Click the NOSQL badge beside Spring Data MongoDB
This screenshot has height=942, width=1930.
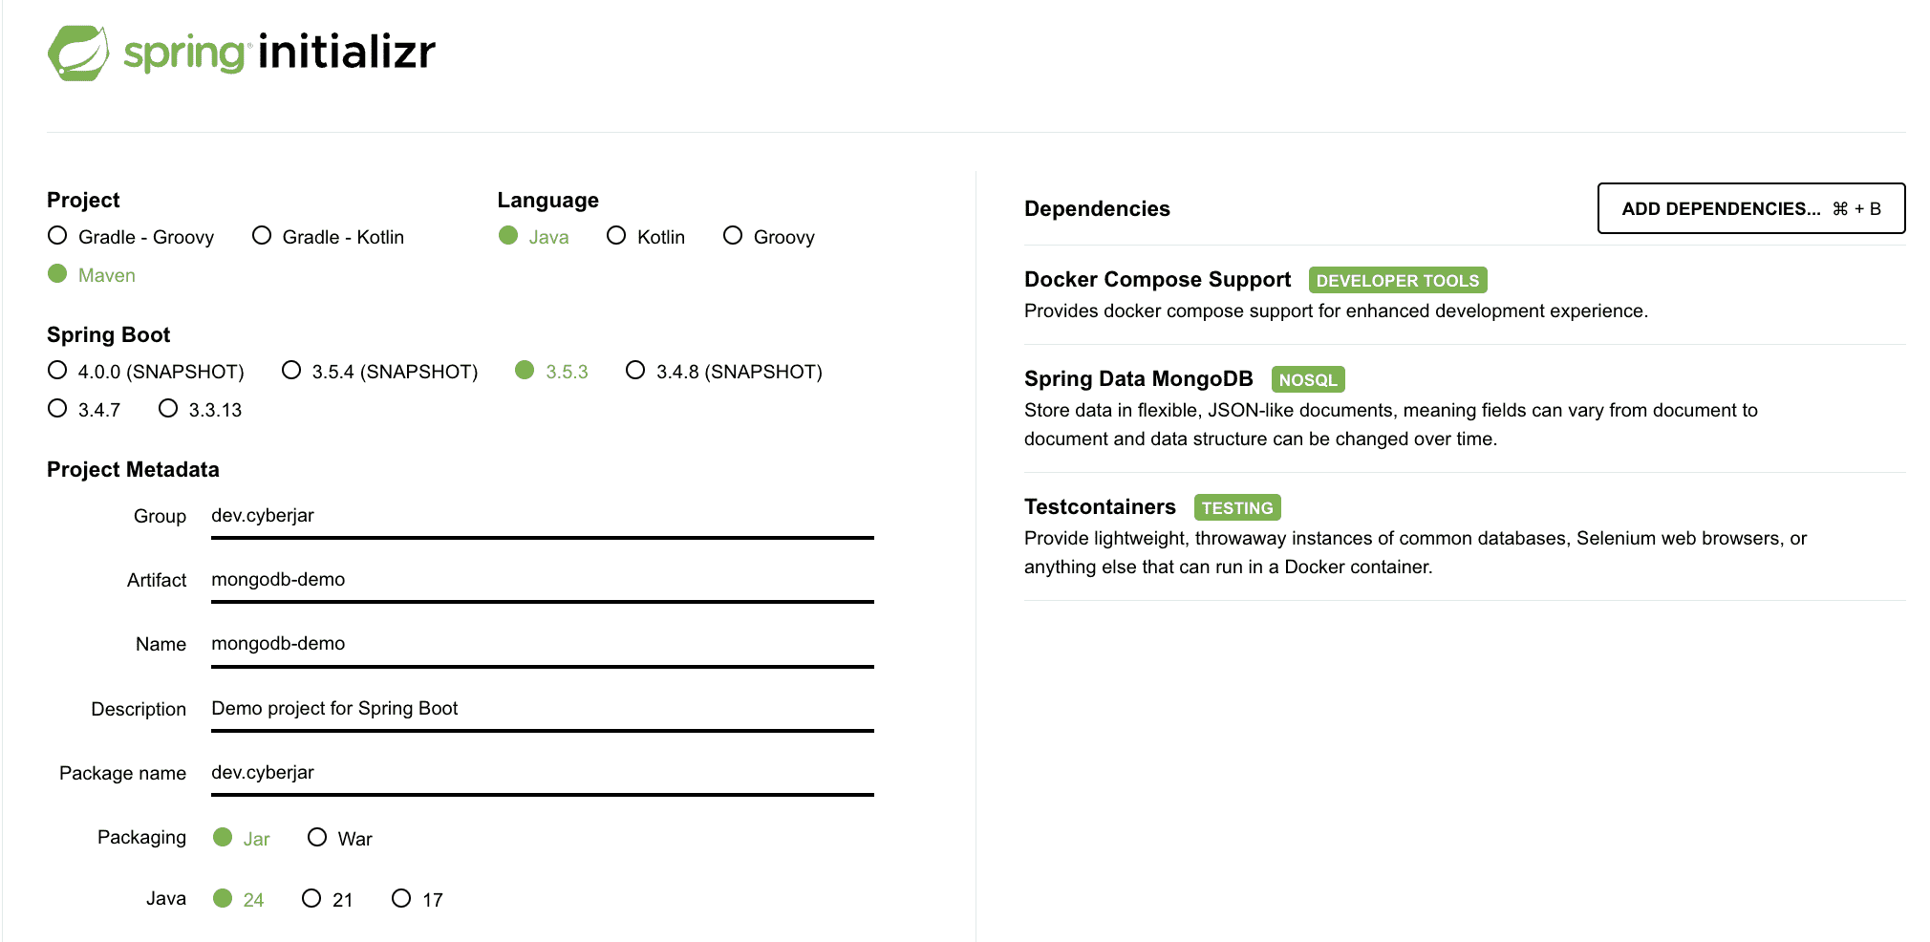point(1308,379)
